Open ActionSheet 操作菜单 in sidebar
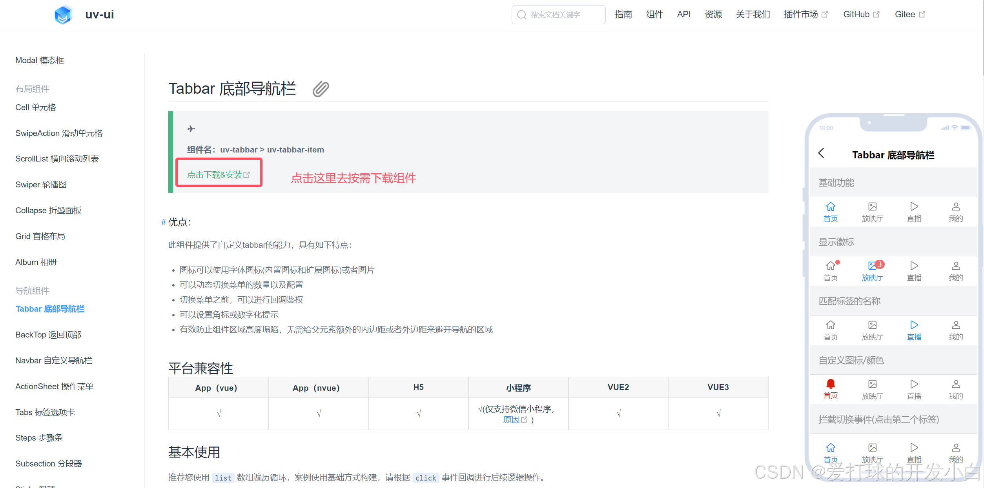This screenshot has height=488, width=984. click(x=54, y=386)
